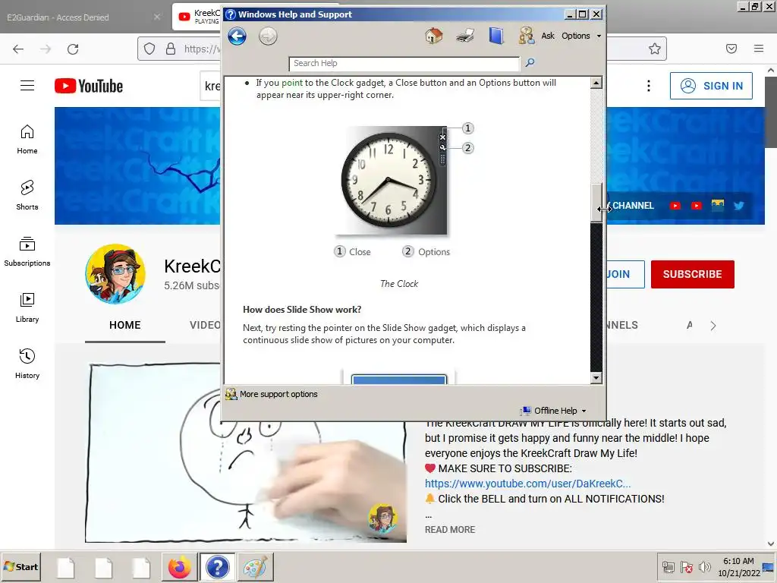The width and height of the screenshot is (777, 583).
Task: Click the Ask people icon in Help toolbar
Action: pos(527,36)
